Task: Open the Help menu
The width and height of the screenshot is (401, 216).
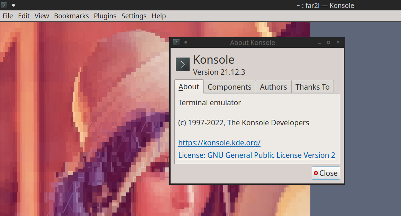Action: pyautogui.click(x=159, y=16)
